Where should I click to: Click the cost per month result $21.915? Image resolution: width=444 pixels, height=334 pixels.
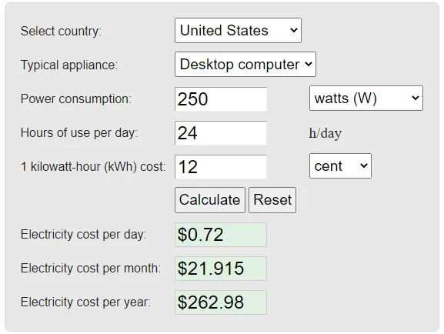221,269
